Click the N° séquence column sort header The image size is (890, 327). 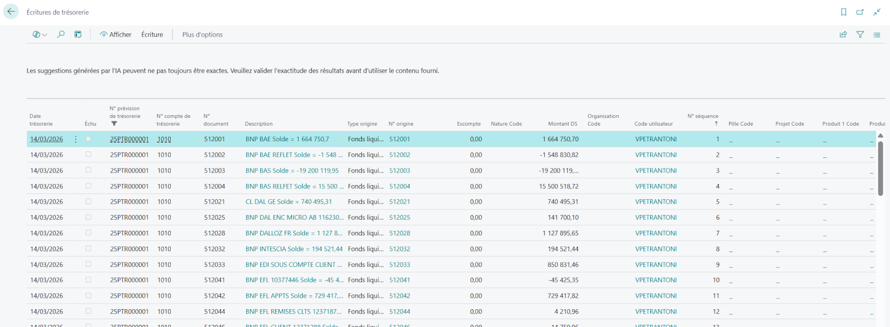(703, 116)
